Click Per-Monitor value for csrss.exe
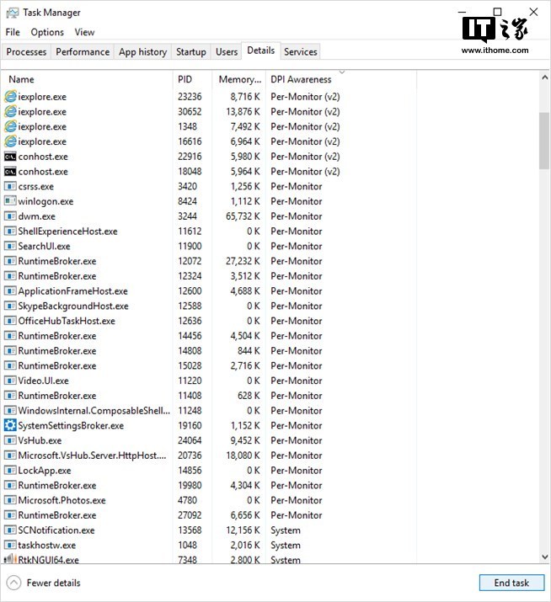The height and width of the screenshot is (602, 551). point(297,187)
